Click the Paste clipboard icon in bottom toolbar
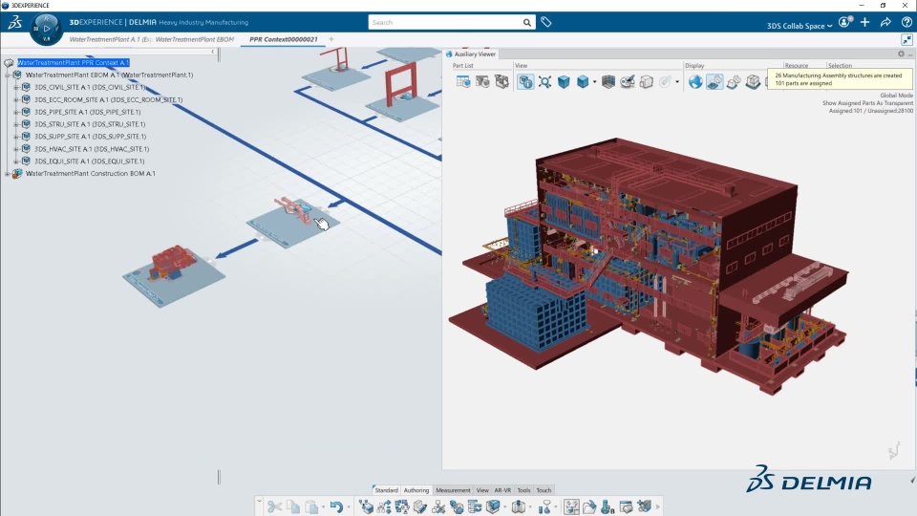This screenshot has height=516, width=917. click(x=311, y=506)
